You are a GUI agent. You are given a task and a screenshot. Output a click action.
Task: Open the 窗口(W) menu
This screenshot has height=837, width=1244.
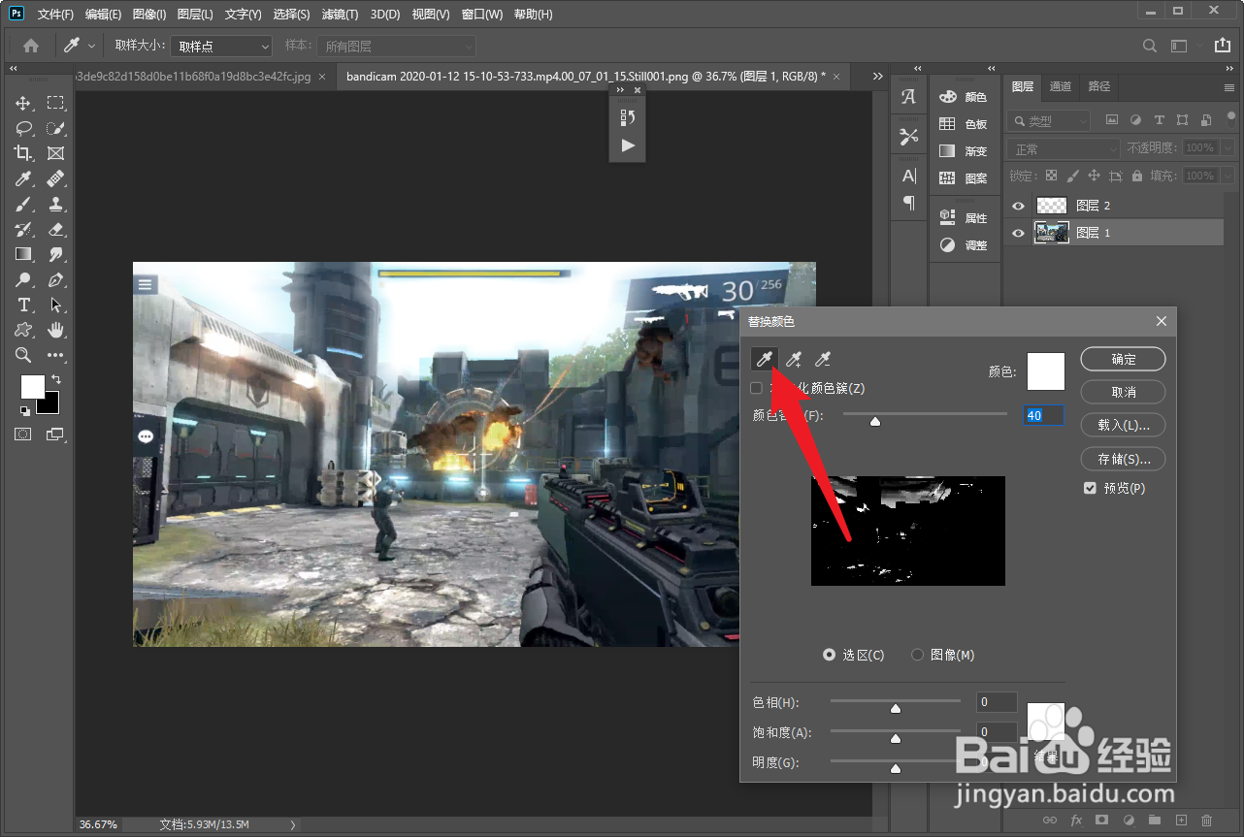coord(482,15)
